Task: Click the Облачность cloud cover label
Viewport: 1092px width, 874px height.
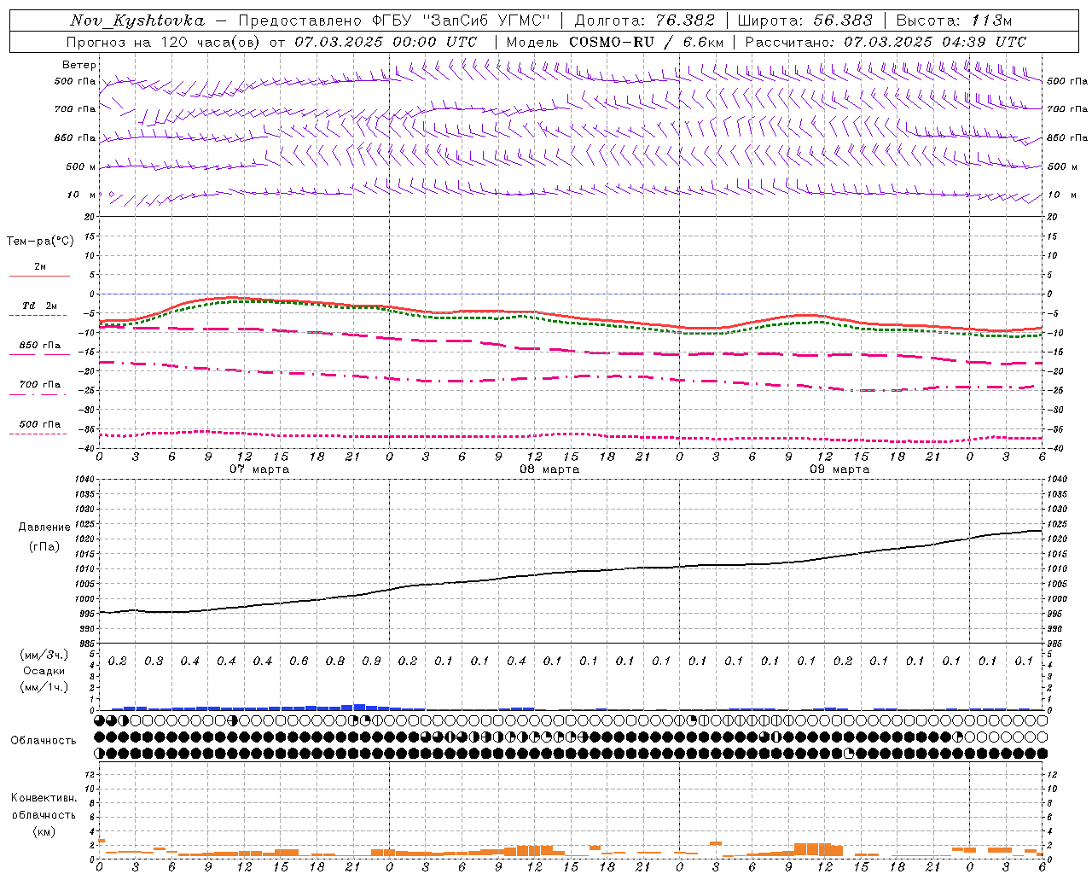Action: click(x=44, y=740)
